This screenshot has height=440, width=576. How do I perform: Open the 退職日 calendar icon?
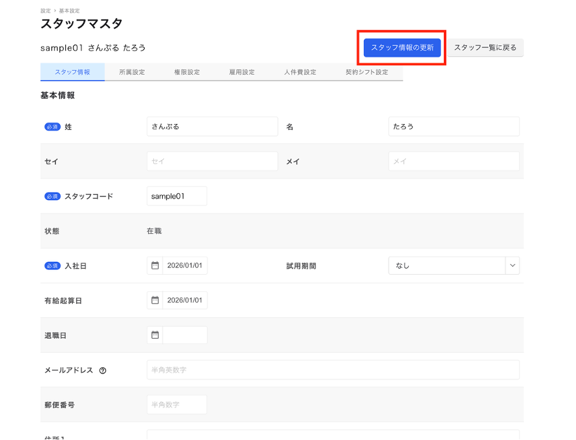pos(155,335)
